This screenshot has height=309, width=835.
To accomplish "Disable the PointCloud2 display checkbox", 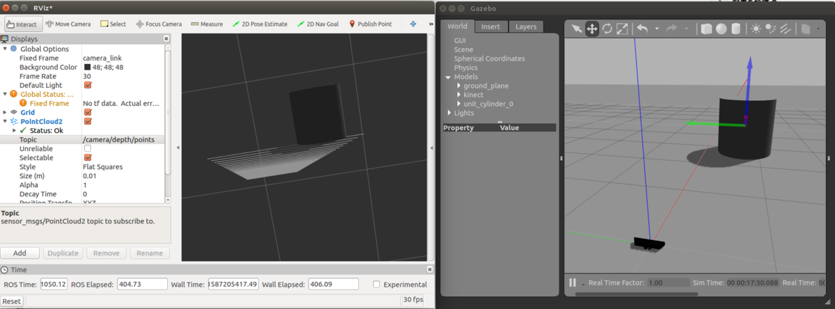I will click(88, 120).
